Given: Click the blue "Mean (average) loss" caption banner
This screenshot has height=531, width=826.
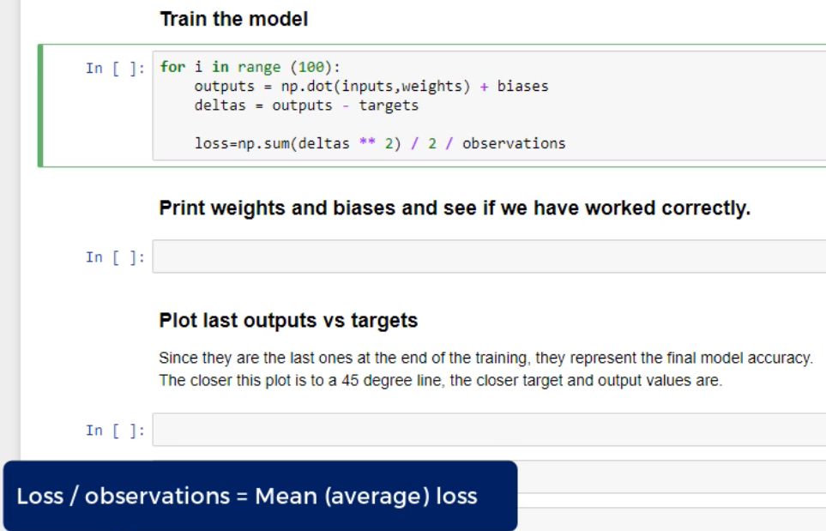Looking at the screenshot, I should pyautogui.click(x=258, y=495).
